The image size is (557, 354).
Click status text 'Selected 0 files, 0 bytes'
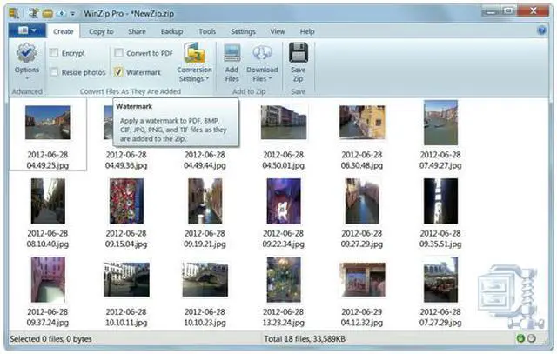click(x=50, y=339)
